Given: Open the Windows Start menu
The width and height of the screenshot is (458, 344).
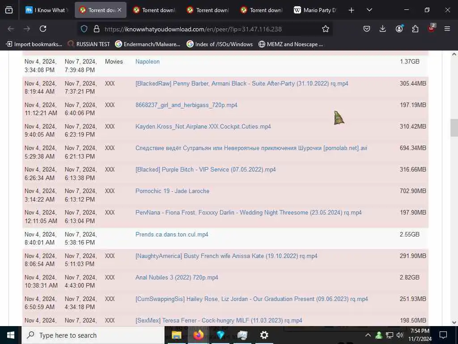Looking at the screenshot, I should pyautogui.click(x=11, y=335).
